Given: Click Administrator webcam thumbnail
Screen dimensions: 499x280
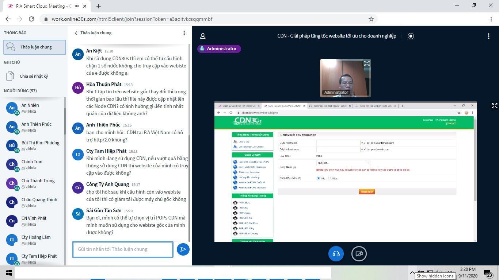Looking at the screenshot, I should tap(346, 78).
